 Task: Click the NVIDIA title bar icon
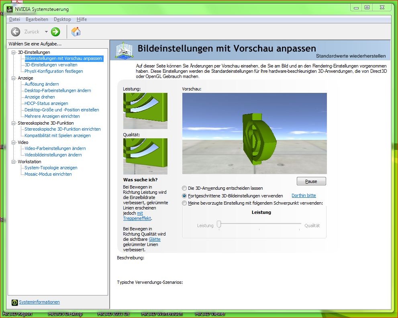(10, 9)
